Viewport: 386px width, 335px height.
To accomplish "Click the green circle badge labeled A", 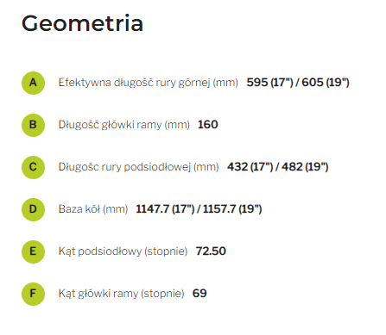I will (33, 83).
